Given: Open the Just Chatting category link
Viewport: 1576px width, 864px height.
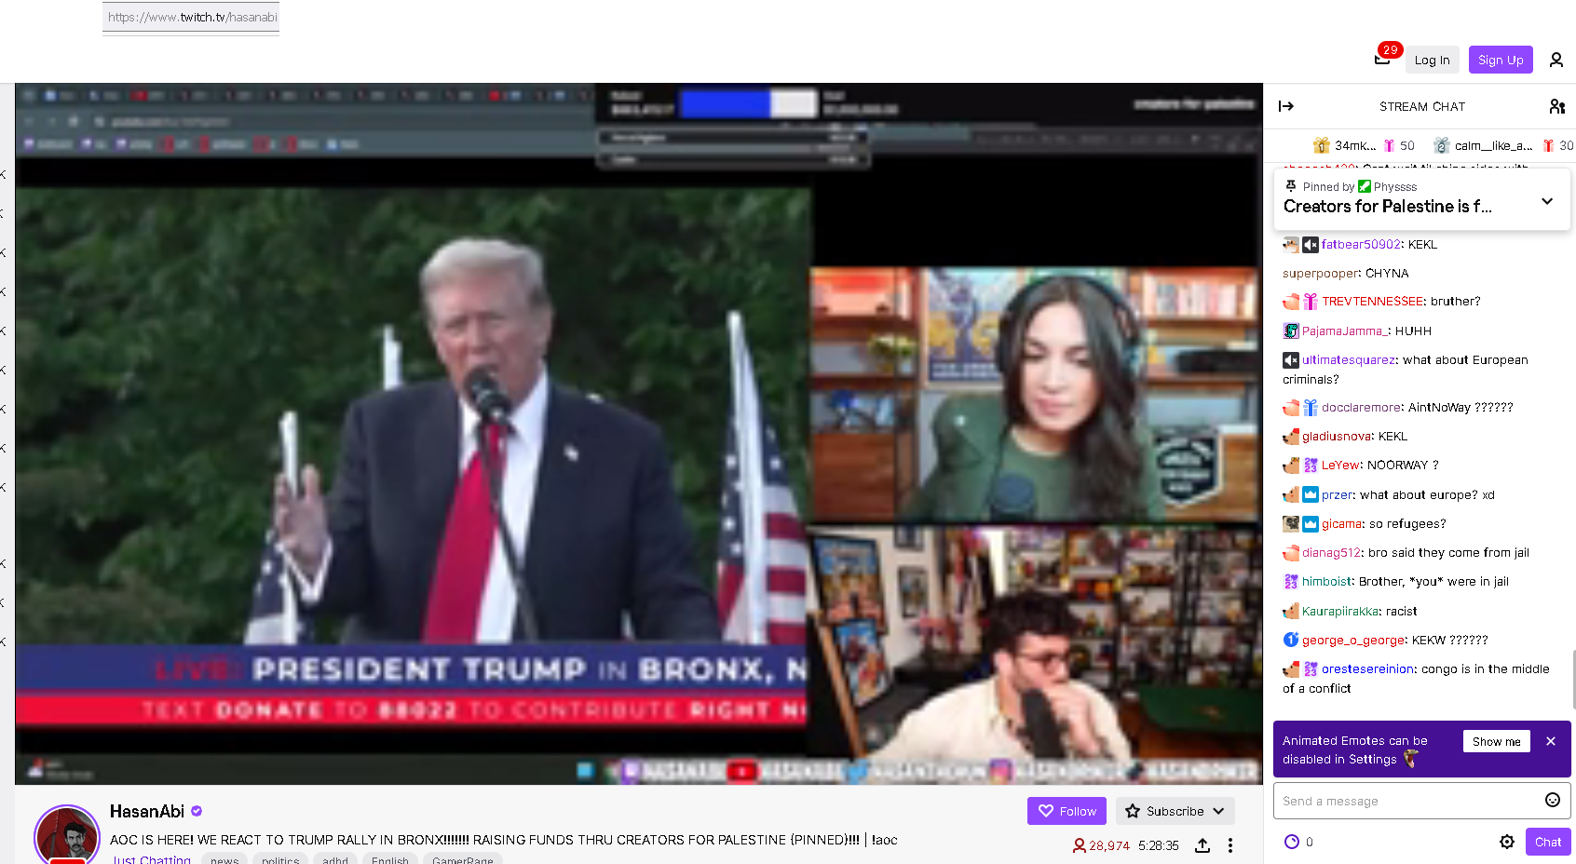Looking at the screenshot, I should coord(152,859).
